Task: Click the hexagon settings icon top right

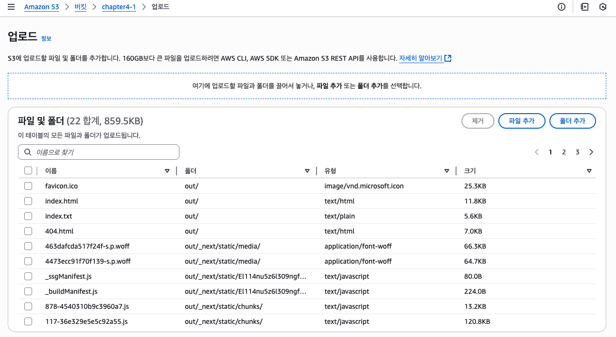Action: 603,7
